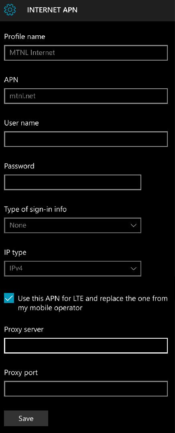Click the settings gear icon in header
The image size is (175, 433).
tap(10, 10)
